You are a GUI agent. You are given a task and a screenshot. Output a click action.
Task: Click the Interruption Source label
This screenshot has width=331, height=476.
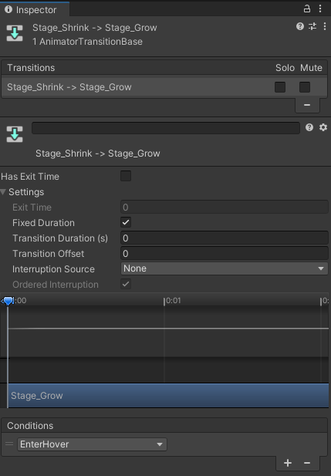click(53, 269)
